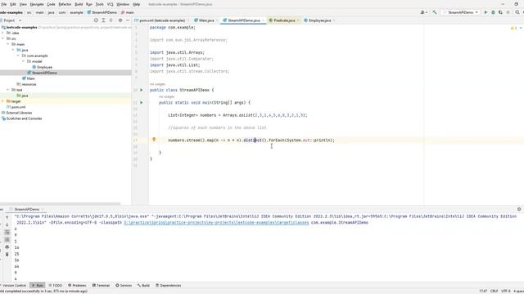Expand the .idea folder

click(3, 33)
